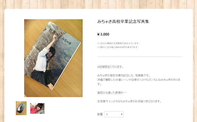Click the 普段とは違った表情も line
Viewport: 197px width, 122px height.
click(112, 93)
